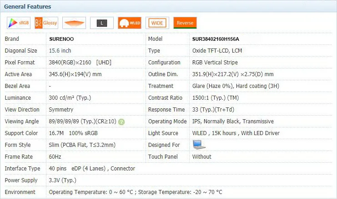This screenshot has width=337, height=199.
Task: Click the 'Symmetry' view direction value
Action: coord(61,109)
